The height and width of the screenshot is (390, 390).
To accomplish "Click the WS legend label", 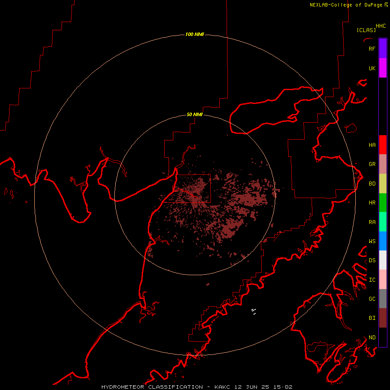I will [372, 241].
